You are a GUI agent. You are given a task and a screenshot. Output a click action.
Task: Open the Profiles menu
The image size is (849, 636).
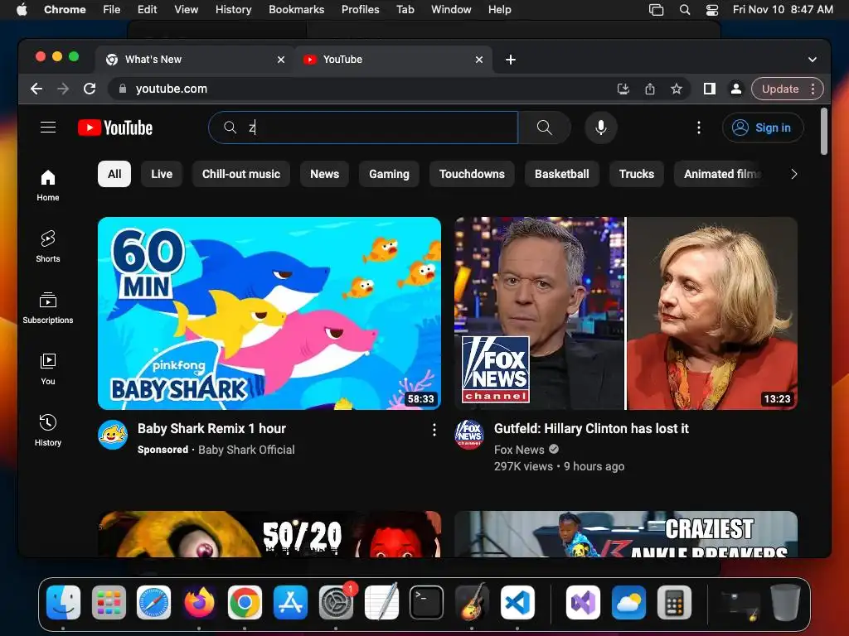360,10
